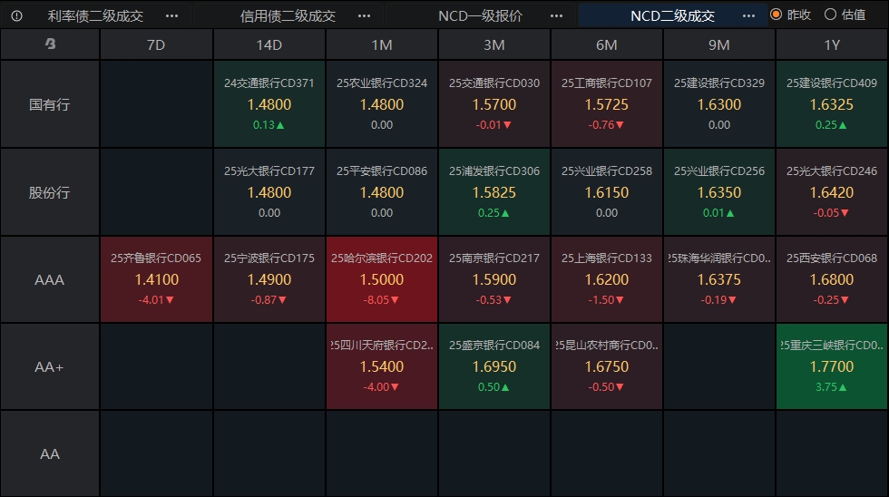
Task: Open the 25农业银行CD324 cell
Action: tap(382, 104)
